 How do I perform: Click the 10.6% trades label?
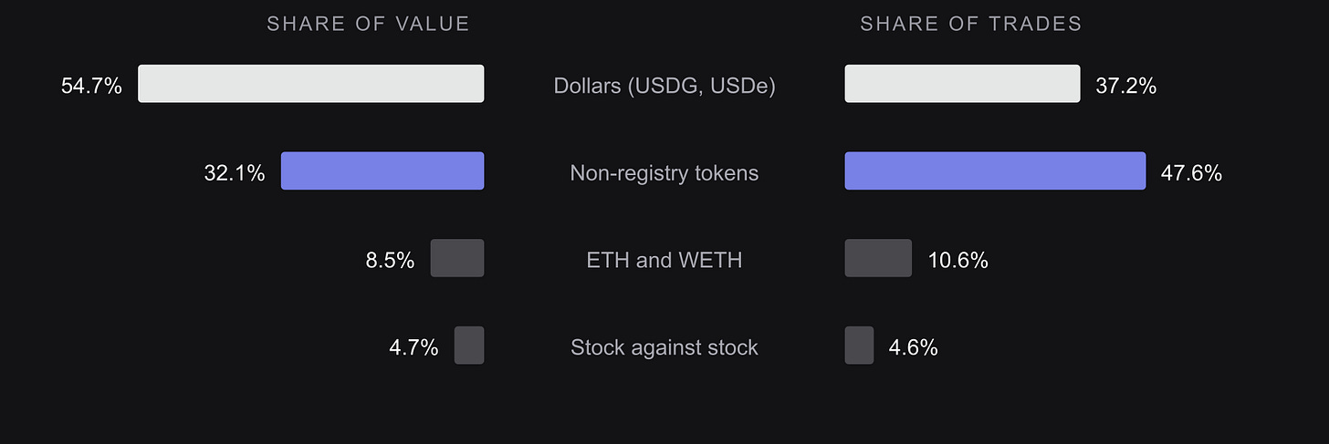(x=958, y=261)
